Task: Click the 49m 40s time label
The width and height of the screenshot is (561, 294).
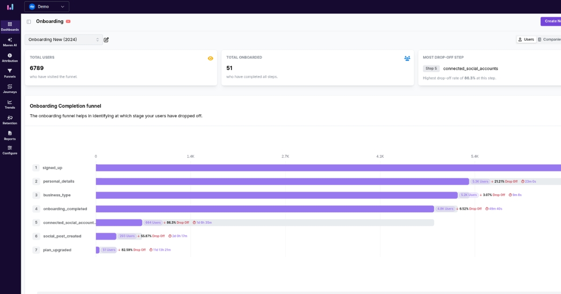Action: click(x=494, y=209)
